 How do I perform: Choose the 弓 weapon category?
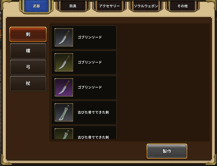[28, 67]
